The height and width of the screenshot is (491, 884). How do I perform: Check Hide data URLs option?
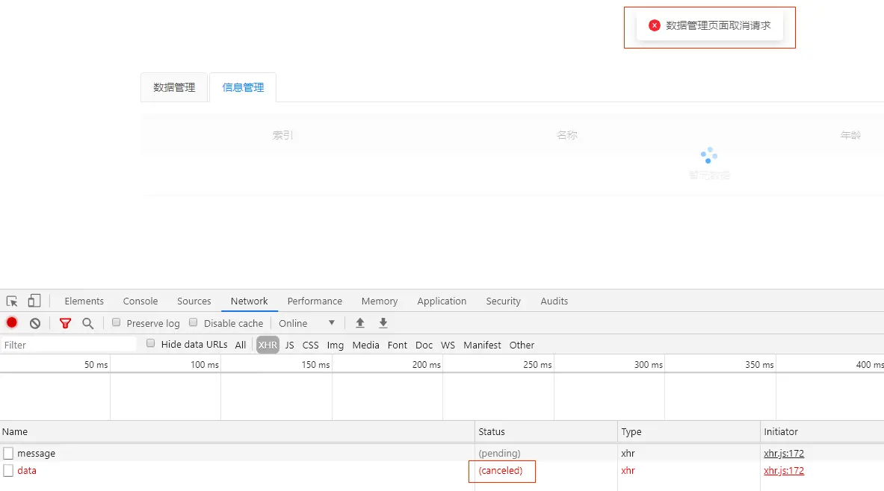(x=150, y=343)
